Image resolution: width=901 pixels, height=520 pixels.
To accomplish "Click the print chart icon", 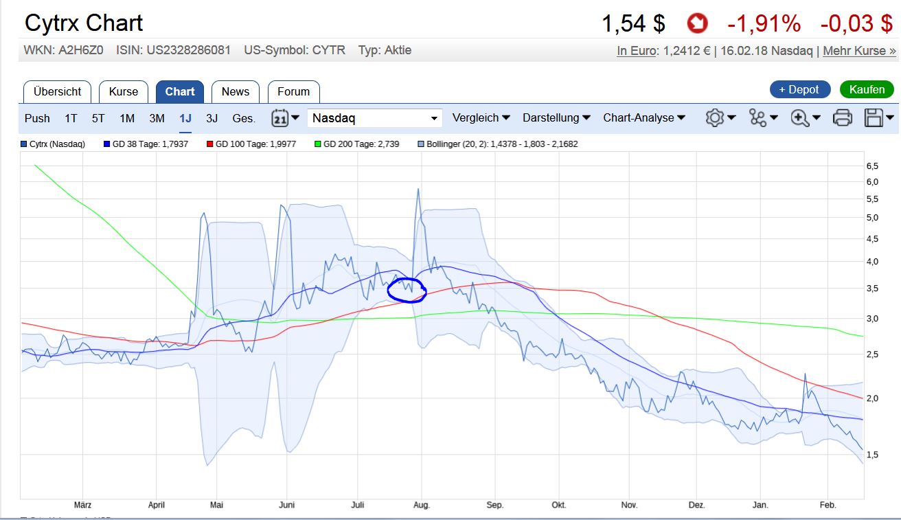I will pyautogui.click(x=843, y=117).
